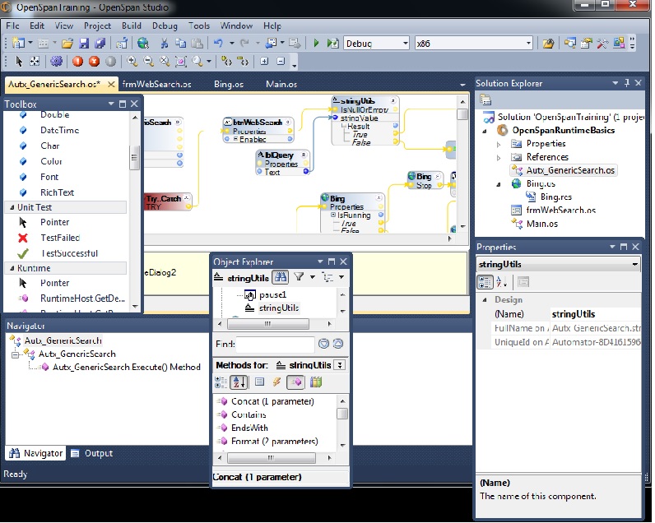
Task: Click the Property Pages icon in Properties panel
Action: tap(523, 282)
